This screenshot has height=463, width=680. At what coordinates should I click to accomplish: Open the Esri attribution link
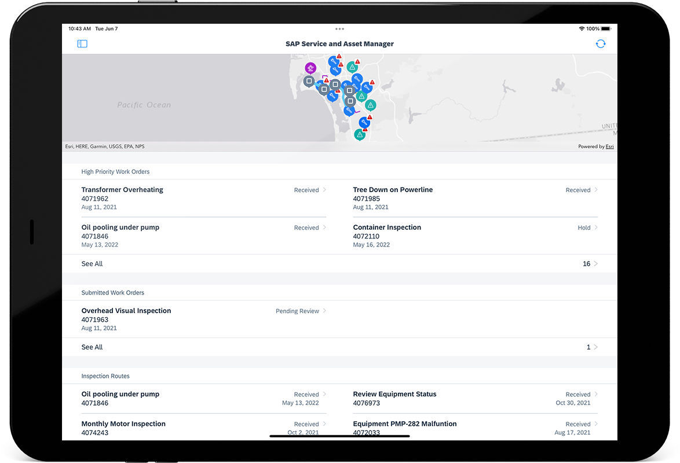click(609, 146)
